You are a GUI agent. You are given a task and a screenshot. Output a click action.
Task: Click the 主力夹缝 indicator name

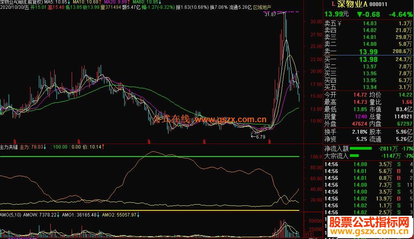pos(9,147)
